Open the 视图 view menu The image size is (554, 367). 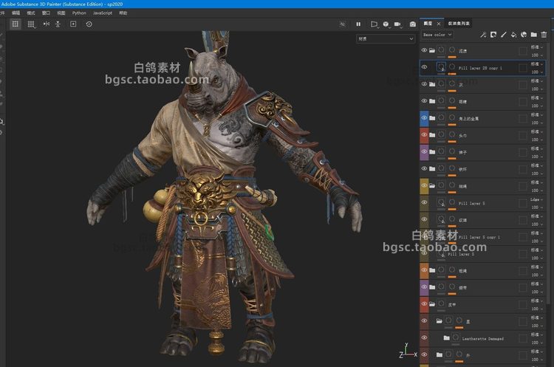pyautogui.click(x=61, y=13)
